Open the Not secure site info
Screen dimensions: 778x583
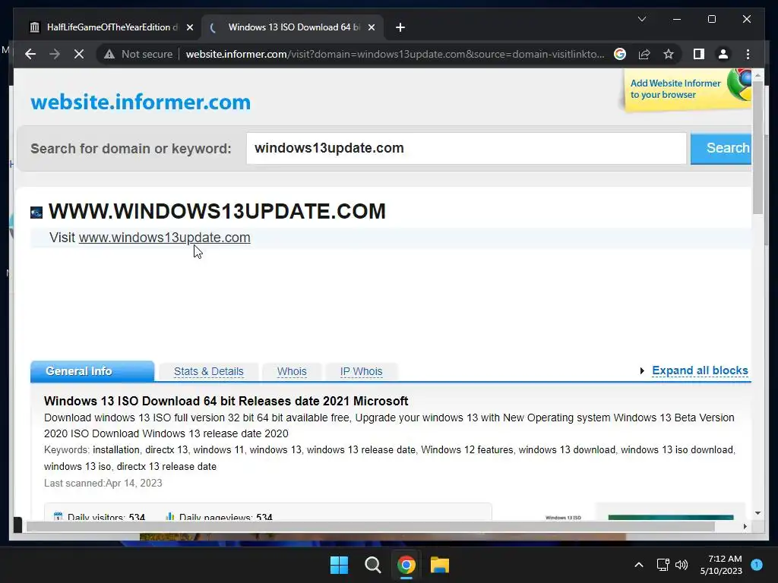point(138,54)
